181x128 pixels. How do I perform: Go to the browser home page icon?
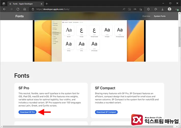[x=25, y=9]
